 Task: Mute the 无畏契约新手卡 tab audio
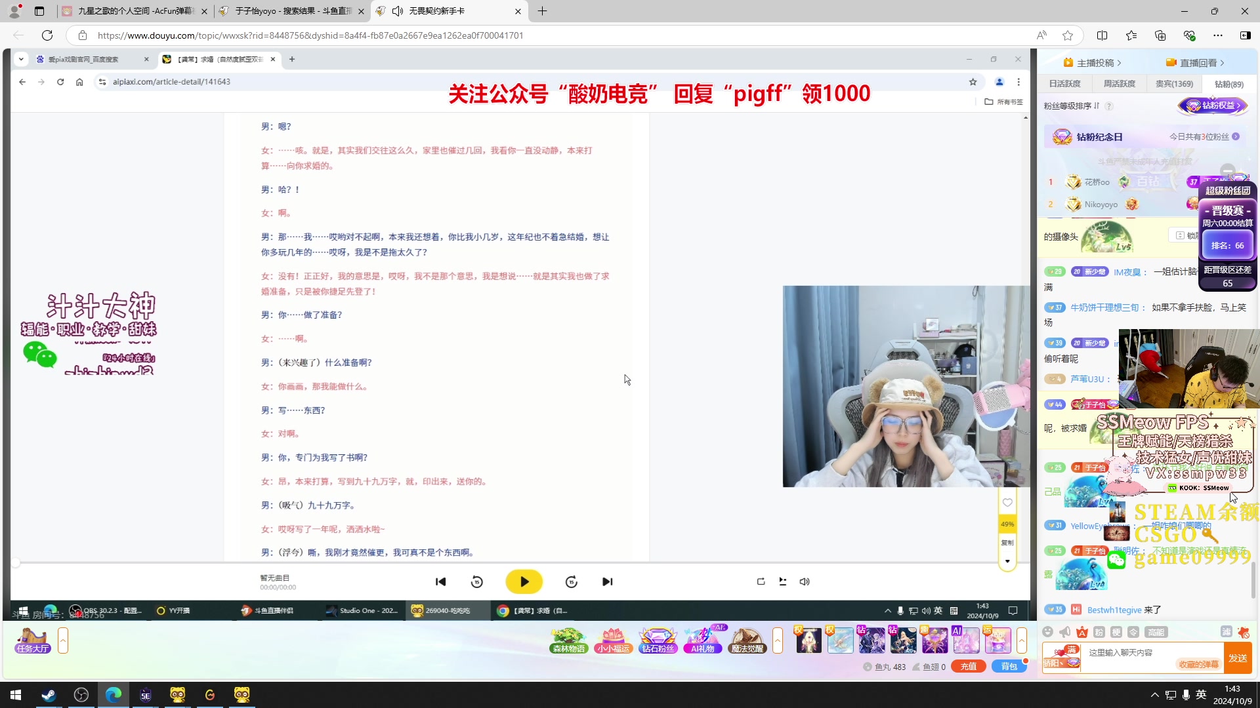tap(397, 11)
